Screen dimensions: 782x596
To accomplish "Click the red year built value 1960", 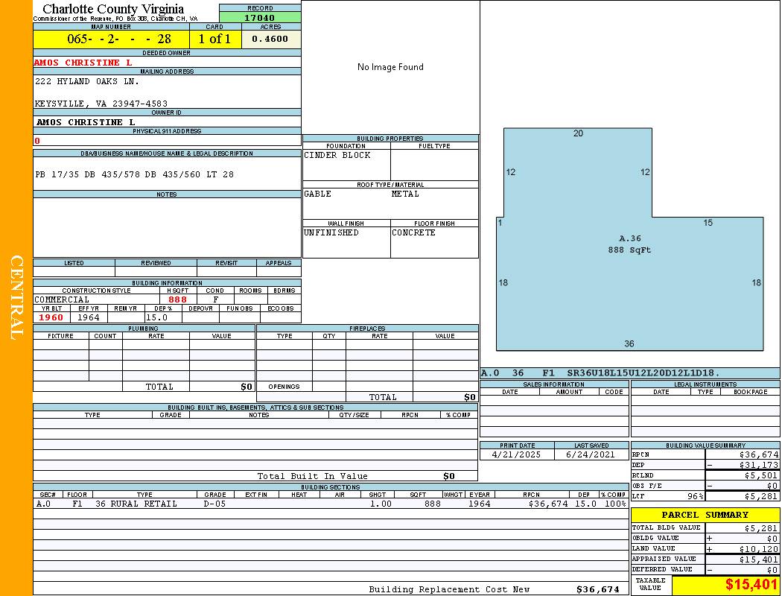I will click(x=51, y=317).
